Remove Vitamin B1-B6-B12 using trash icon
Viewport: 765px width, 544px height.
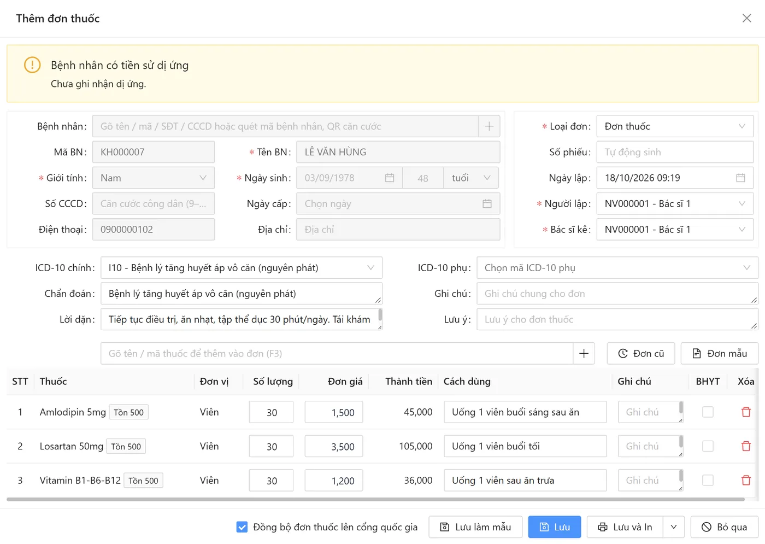746,481
